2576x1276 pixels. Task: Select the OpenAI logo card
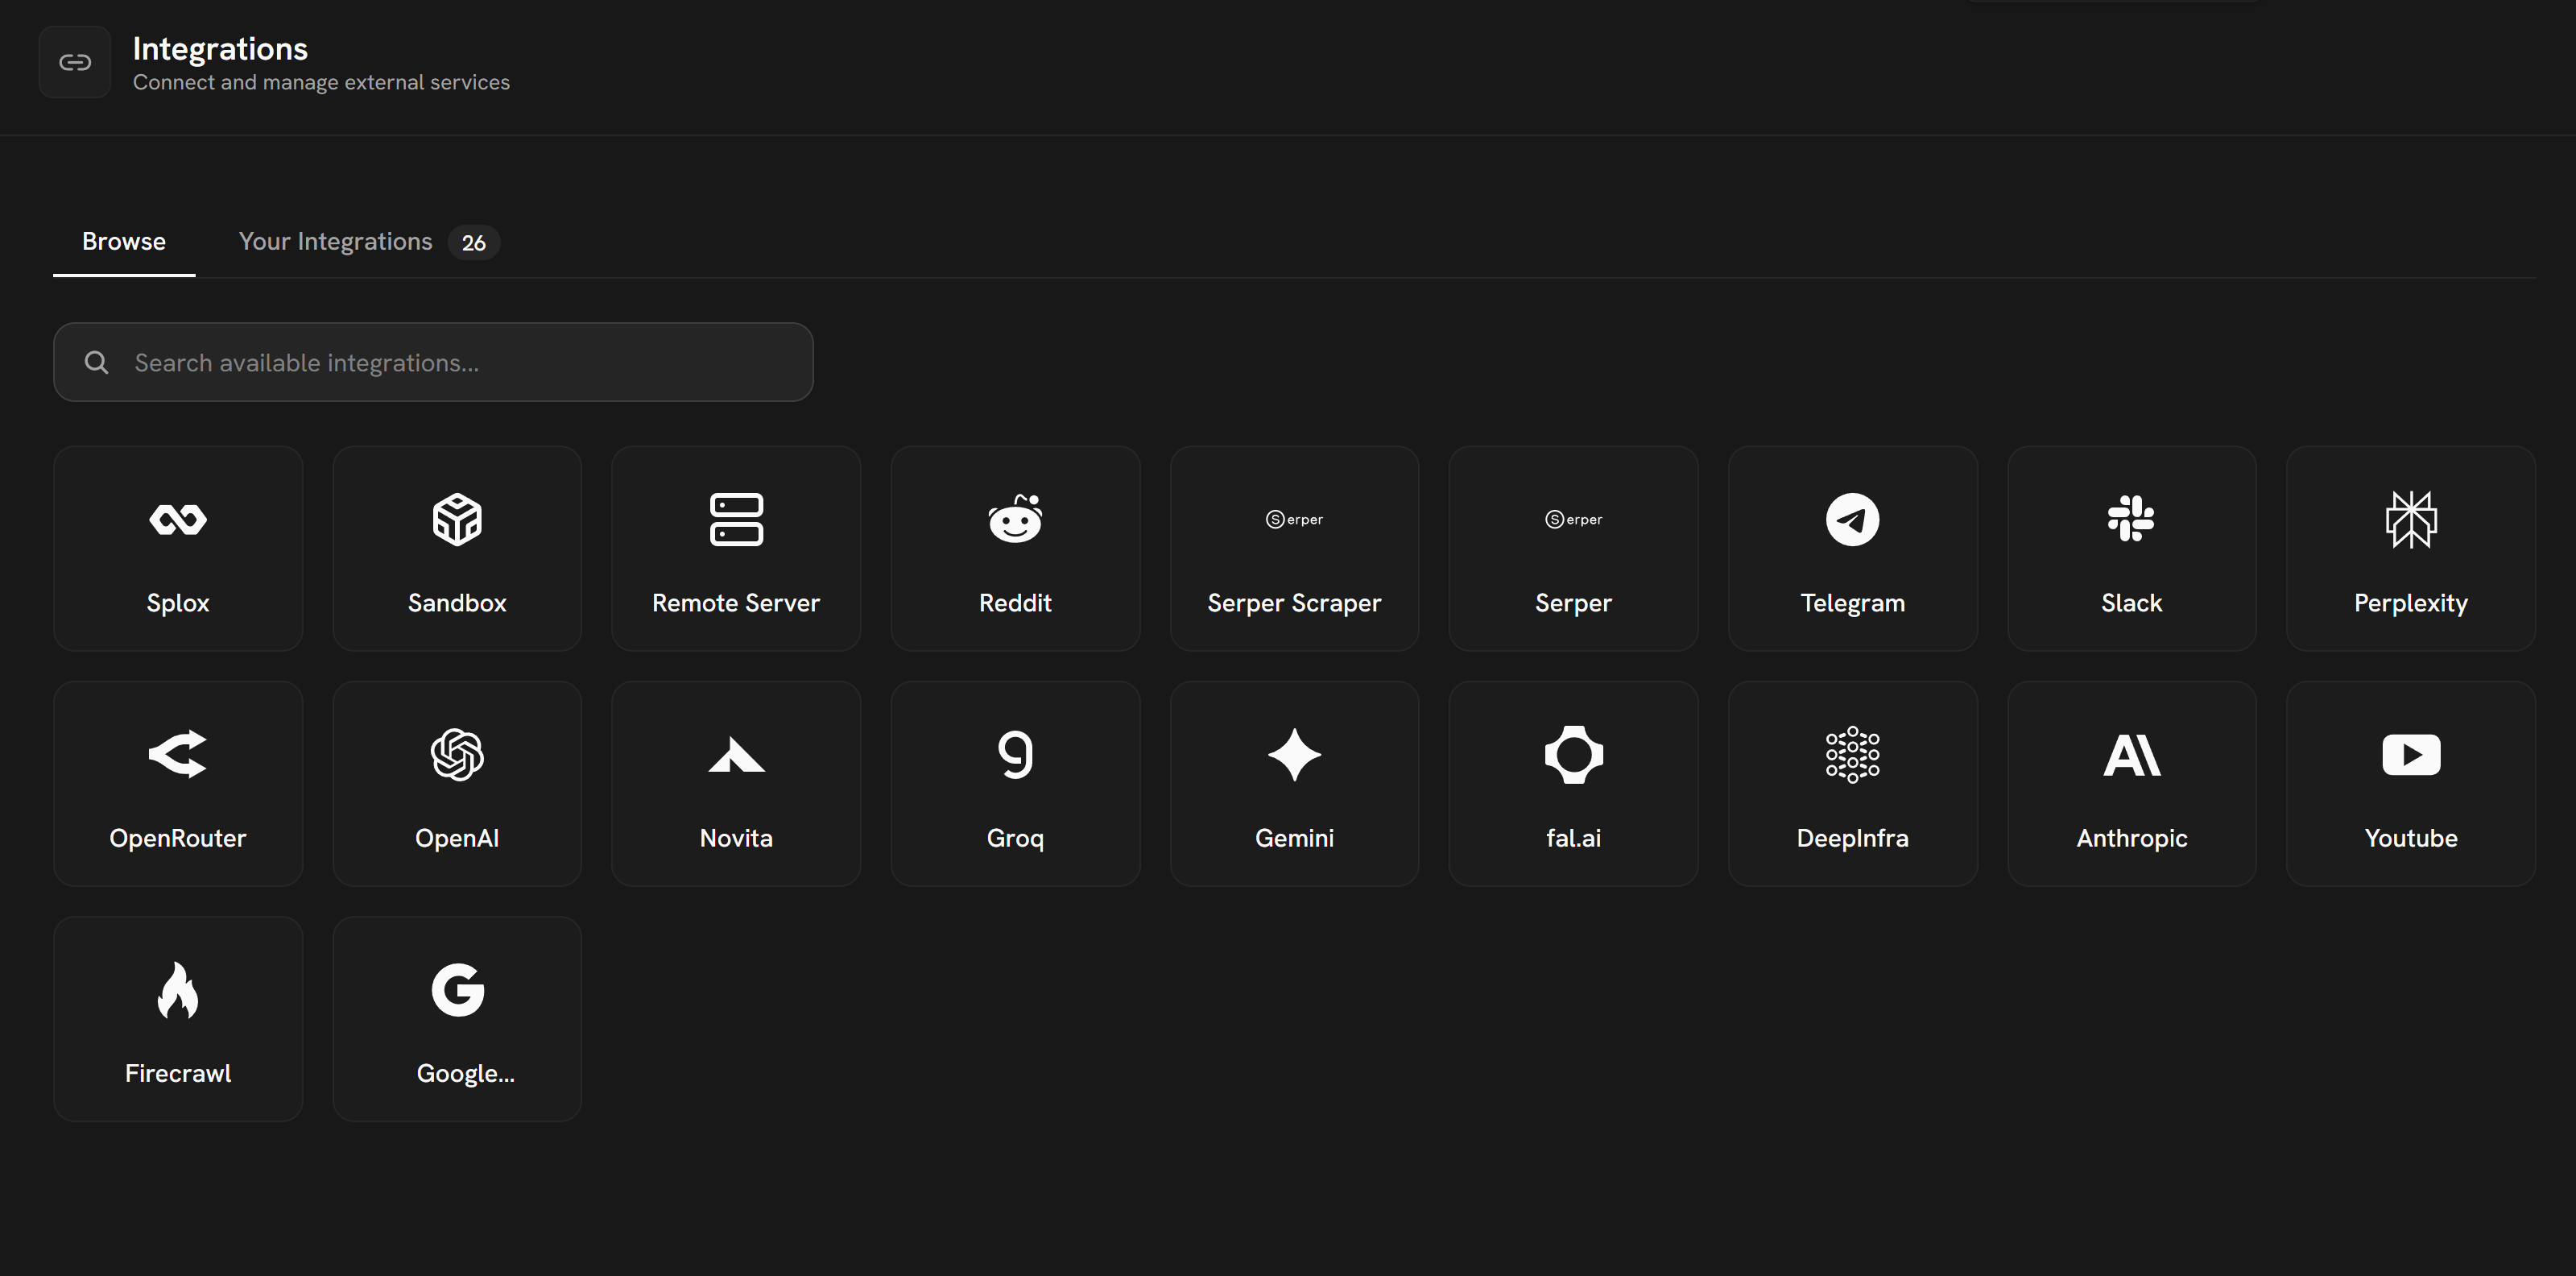tap(457, 783)
